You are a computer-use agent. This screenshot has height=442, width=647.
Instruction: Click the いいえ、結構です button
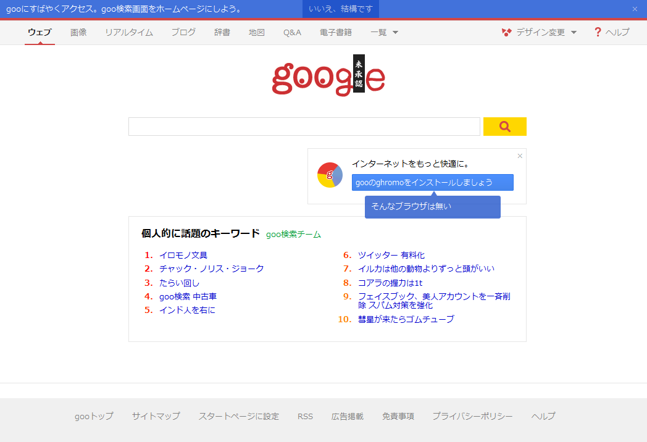click(x=340, y=9)
